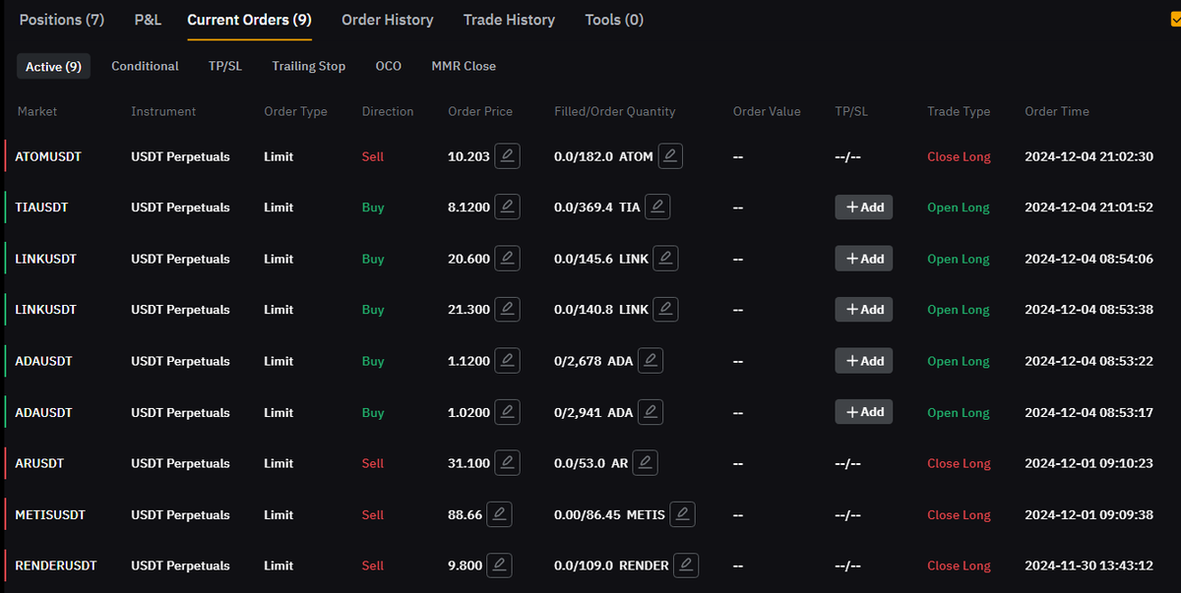The width and height of the screenshot is (1181, 593).
Task: Add TP/SL to TIAUSDT order
Action: [x=864, y=208]
